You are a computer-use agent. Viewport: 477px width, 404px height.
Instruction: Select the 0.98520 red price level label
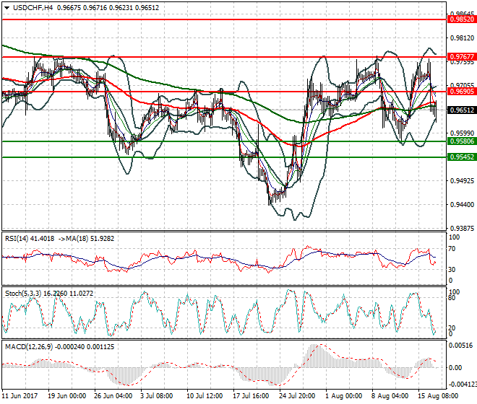[462, 19]
